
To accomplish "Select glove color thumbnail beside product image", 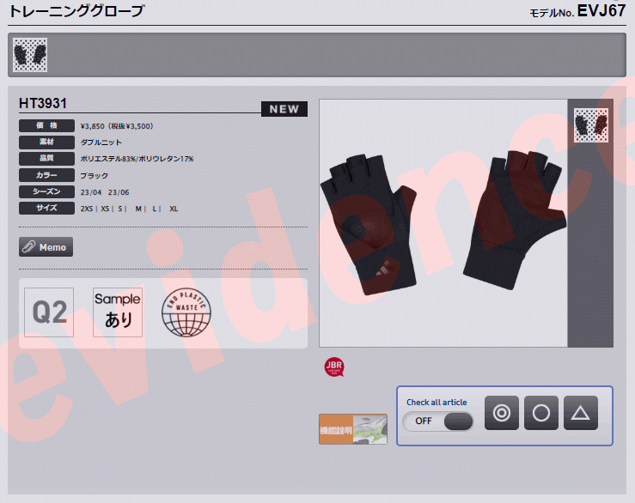I will coord(590,125).
